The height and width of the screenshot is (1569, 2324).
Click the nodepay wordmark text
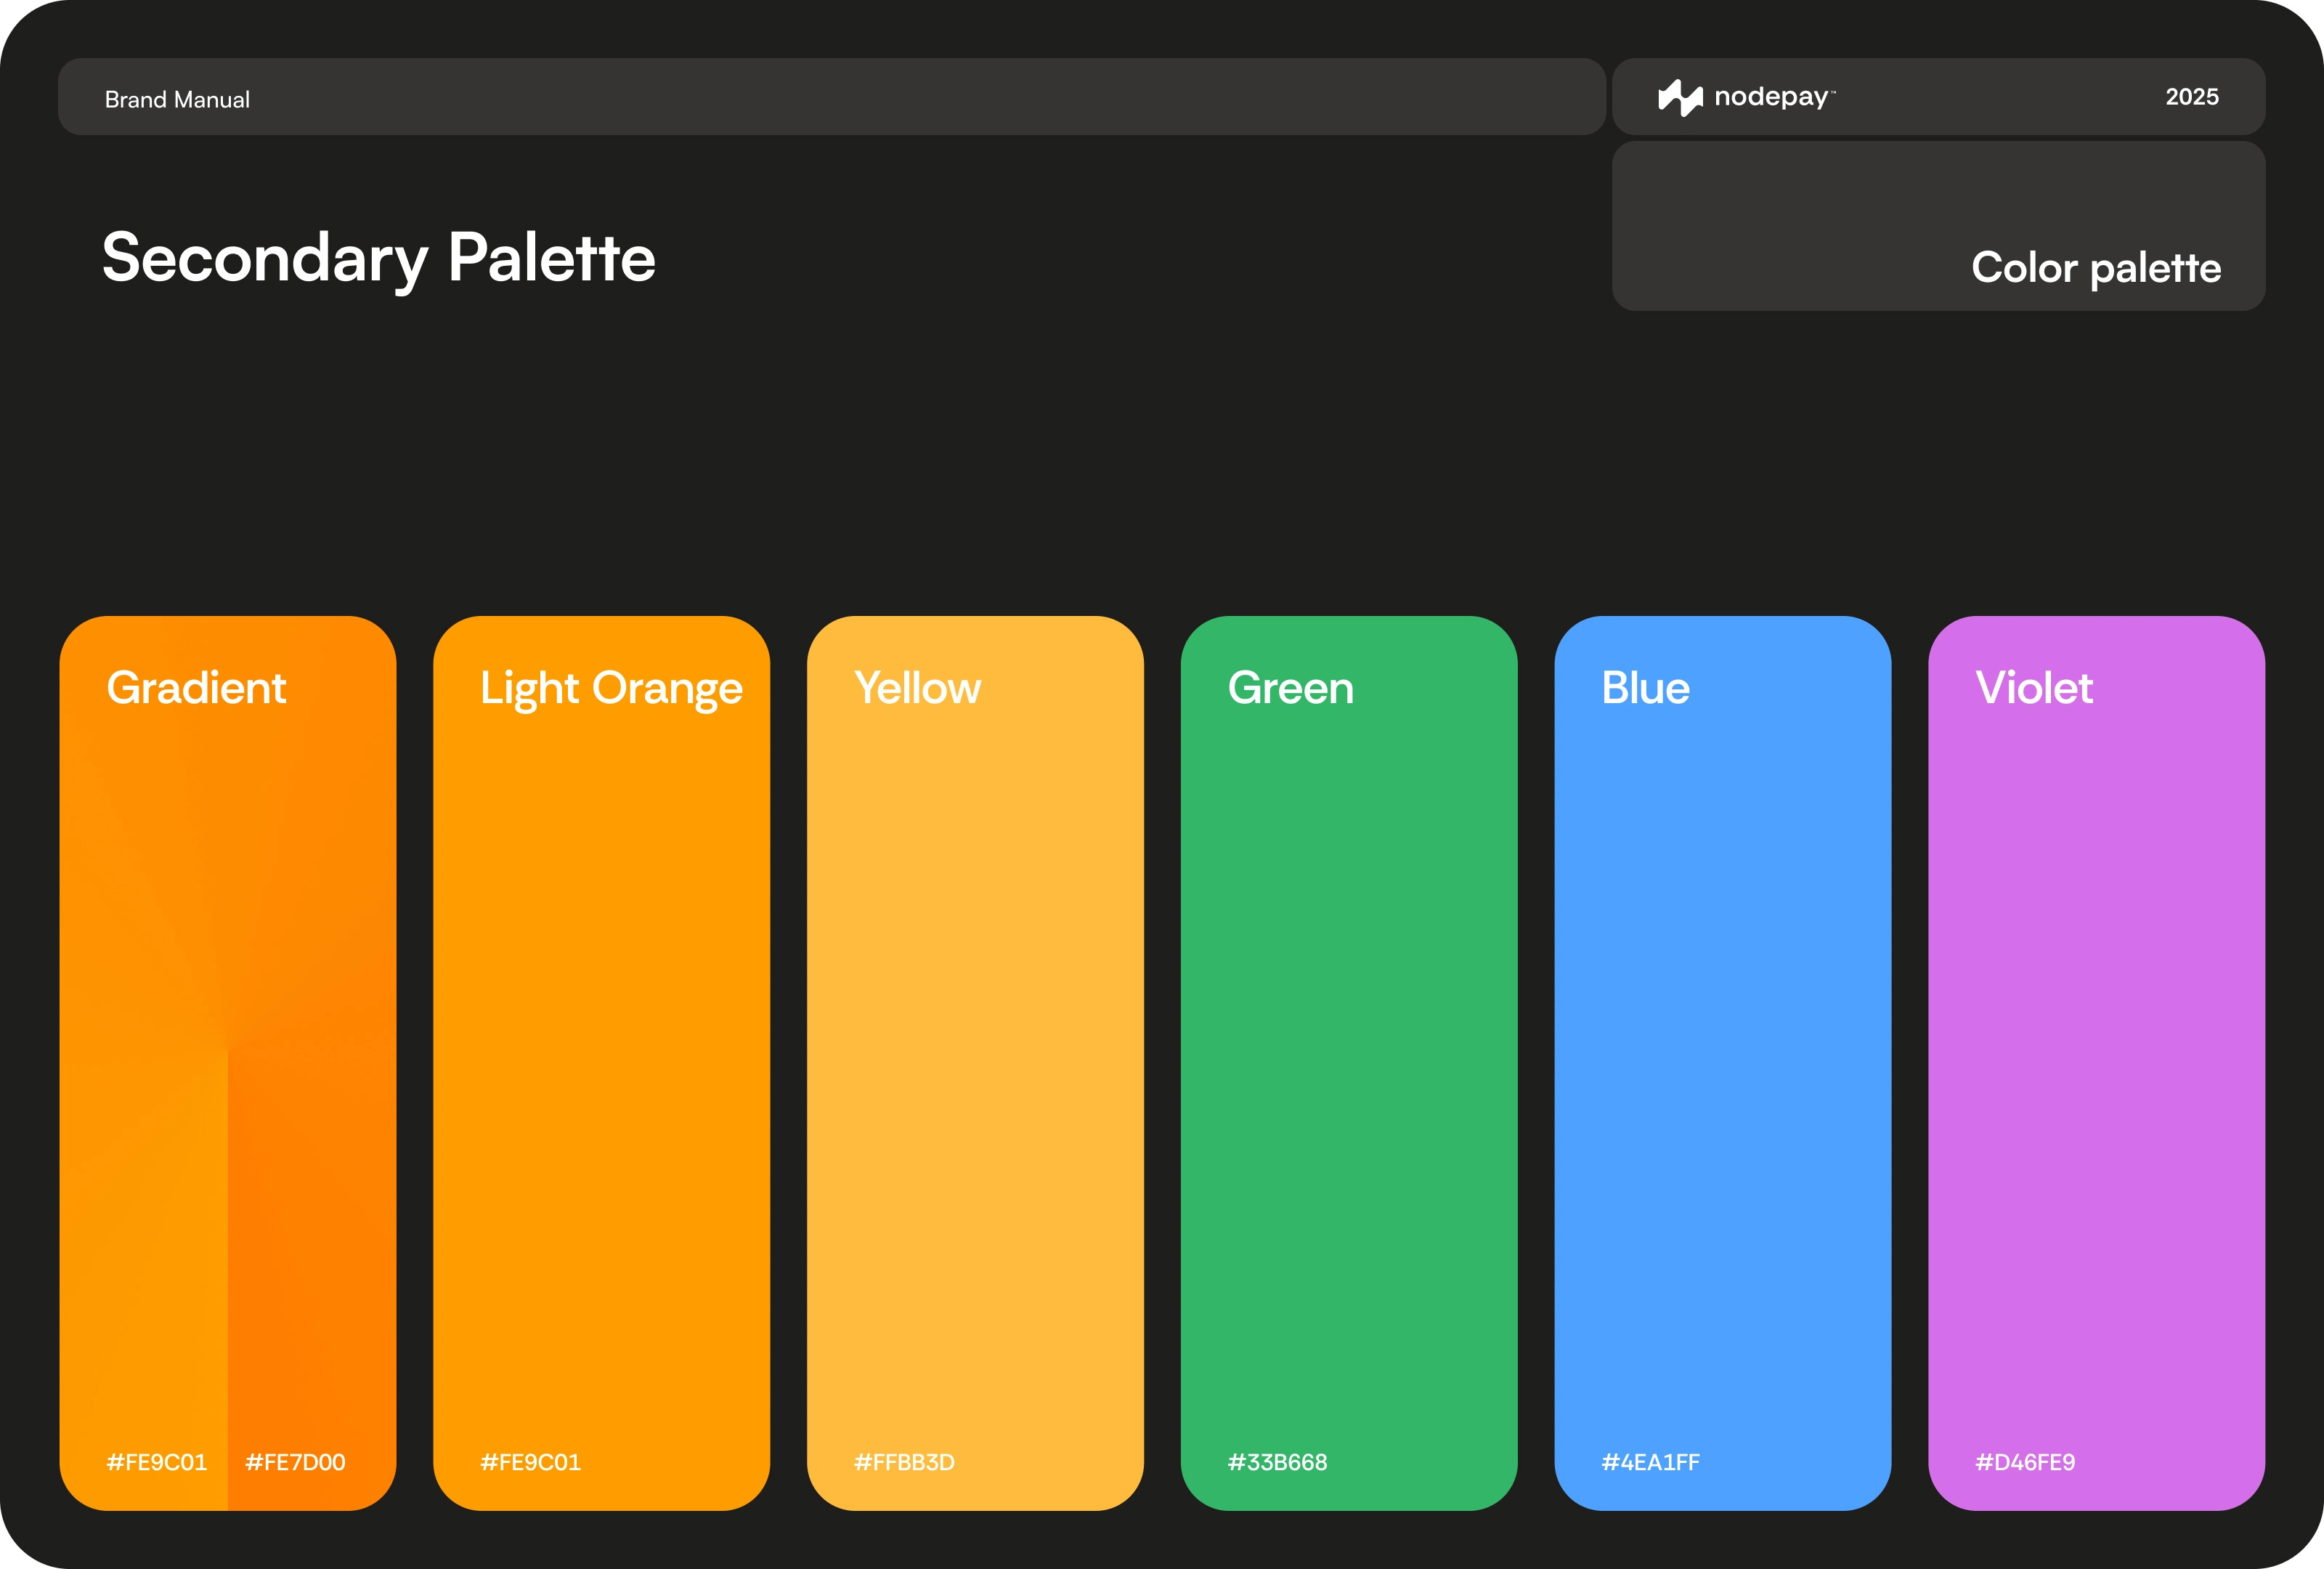pos(1771,96)
